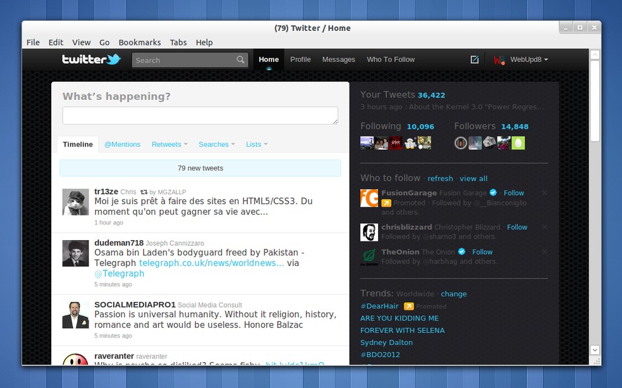The image size is (622, 388).
Task: Expand the Retweets dropdown tab
Action: 169,145
